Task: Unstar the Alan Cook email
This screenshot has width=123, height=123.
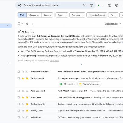Action: tap(23, 98)
